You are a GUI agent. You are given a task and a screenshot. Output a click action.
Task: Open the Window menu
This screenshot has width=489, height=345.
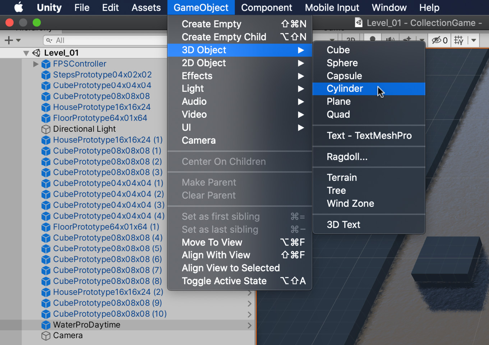point(389,8)
